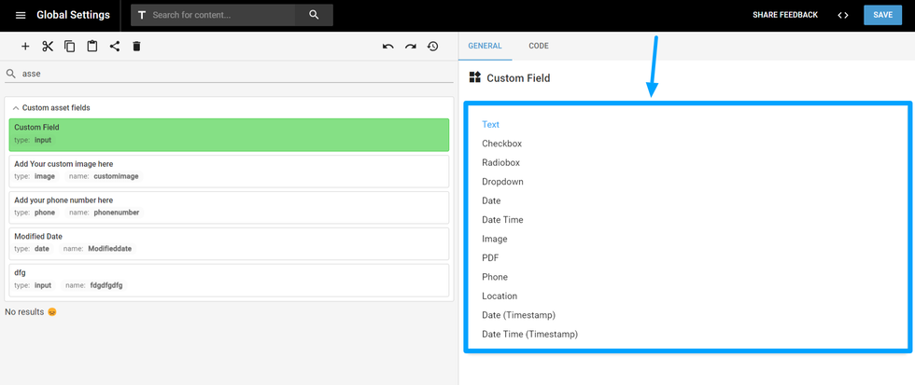Click the share icon in toolbar
The height and width of the screenshot is (385, 915).
[x=115, y=47]
